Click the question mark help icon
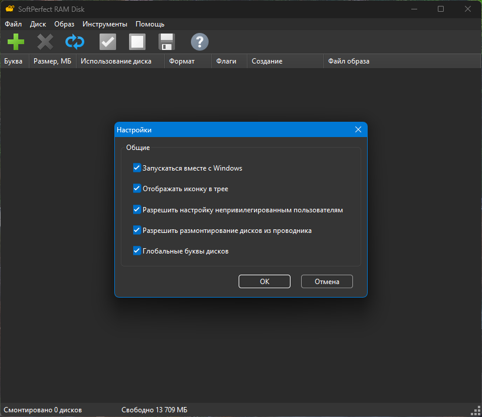The image size is (482, 417). click(200, 42)
